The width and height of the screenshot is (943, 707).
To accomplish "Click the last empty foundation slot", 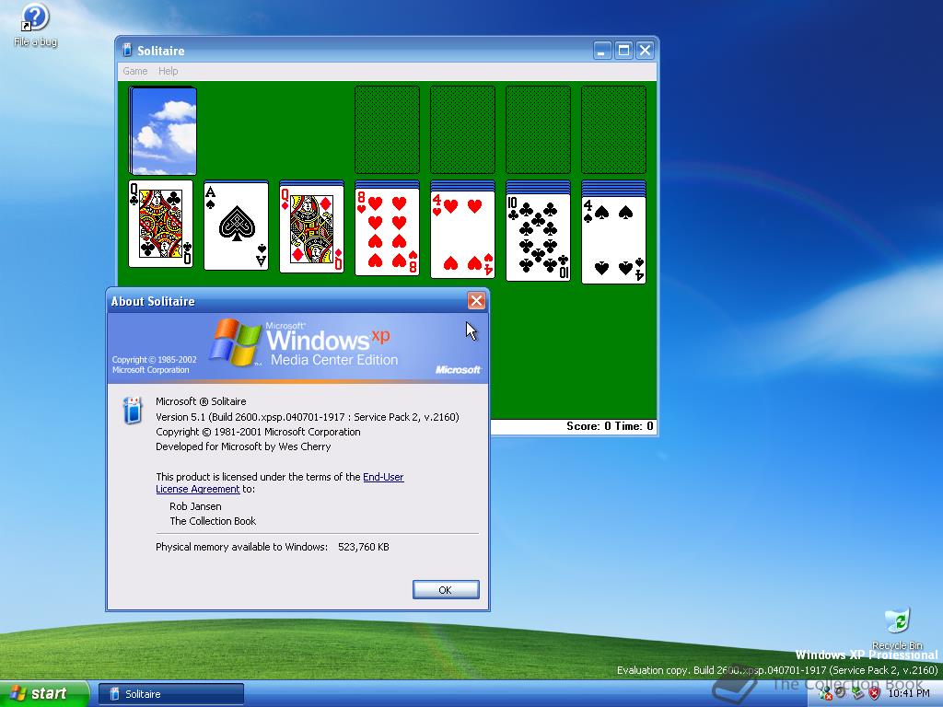I will tap(614, 129).
